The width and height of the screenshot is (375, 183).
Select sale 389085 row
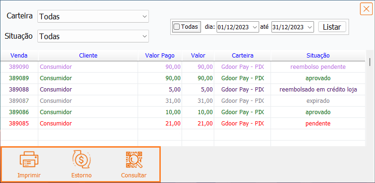click(183, 124)
